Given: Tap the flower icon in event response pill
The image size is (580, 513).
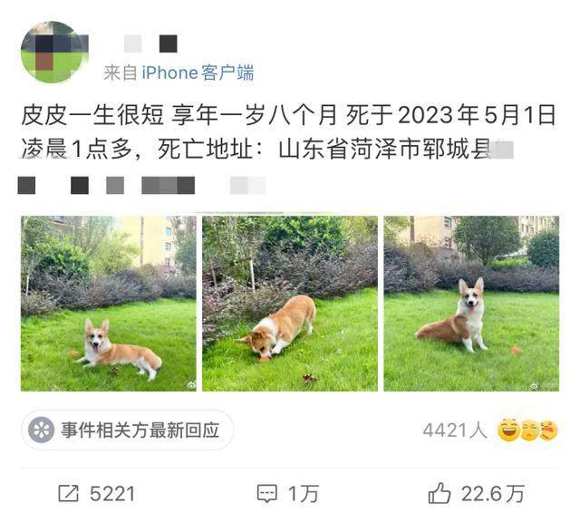Looking at the screenshot, I should coord(42,430).
